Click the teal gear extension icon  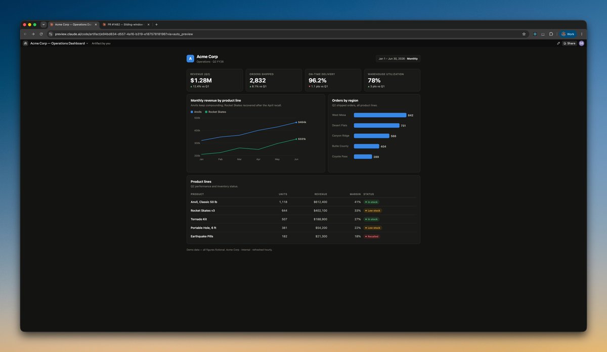[x=535, y=34]
